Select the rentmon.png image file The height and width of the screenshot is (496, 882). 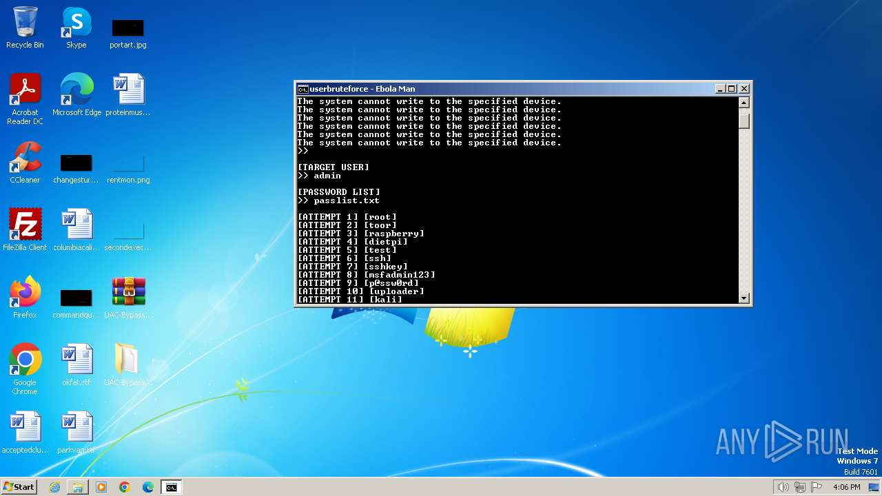[x=128, y=168]
